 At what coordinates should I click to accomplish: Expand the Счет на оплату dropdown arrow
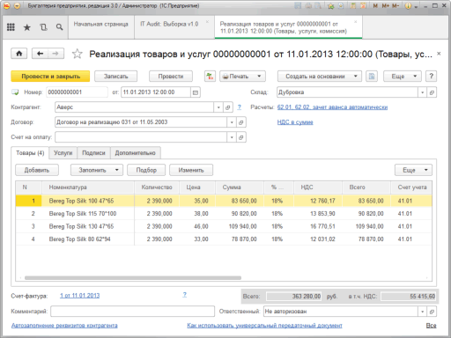point(232,137)
